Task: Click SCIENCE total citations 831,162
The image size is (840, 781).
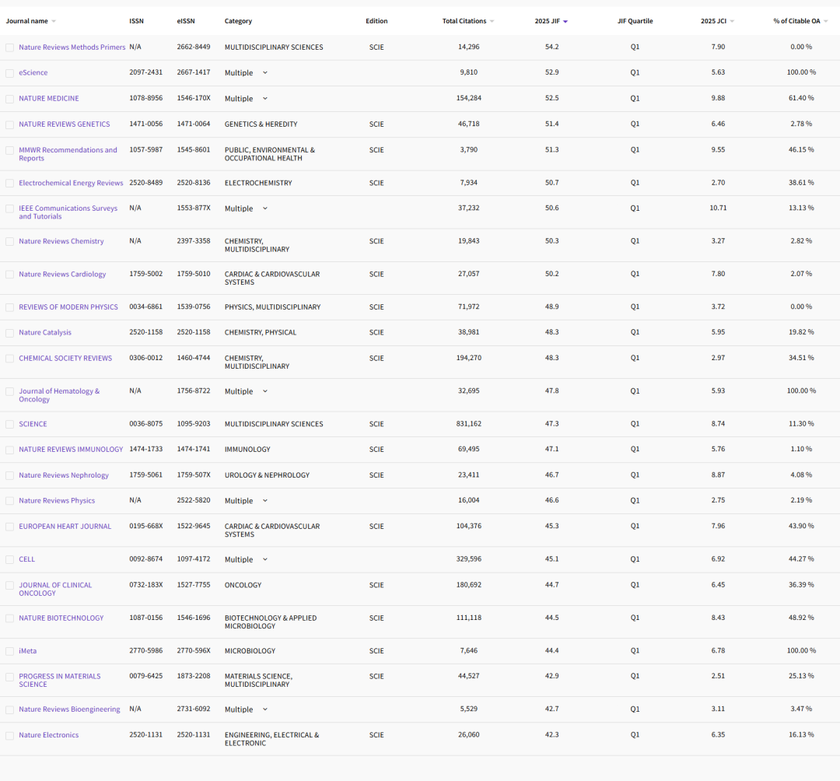Action: pyautogui.click(x=469, y=424)
